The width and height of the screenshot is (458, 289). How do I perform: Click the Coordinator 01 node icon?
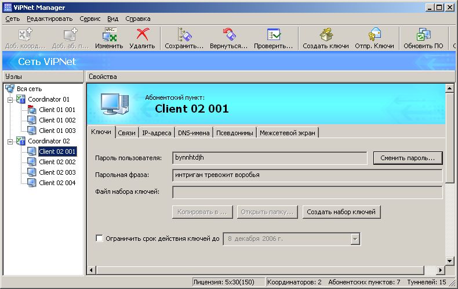[x=21, y=99]
